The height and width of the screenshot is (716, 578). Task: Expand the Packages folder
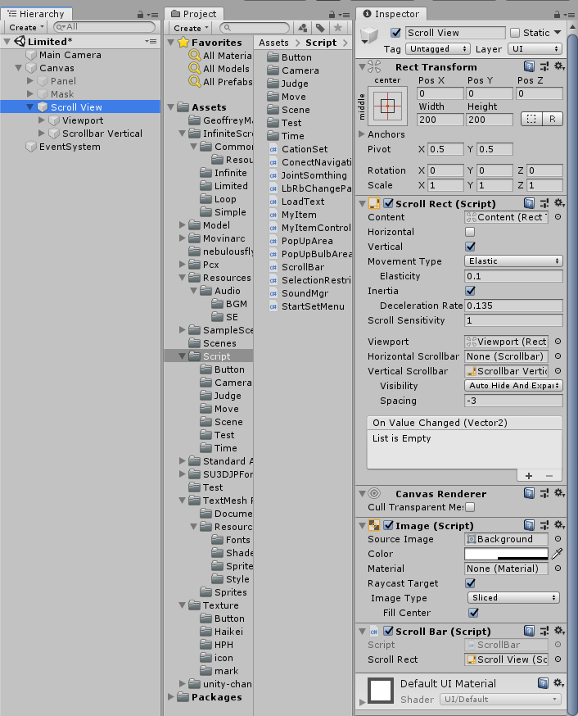170,697
